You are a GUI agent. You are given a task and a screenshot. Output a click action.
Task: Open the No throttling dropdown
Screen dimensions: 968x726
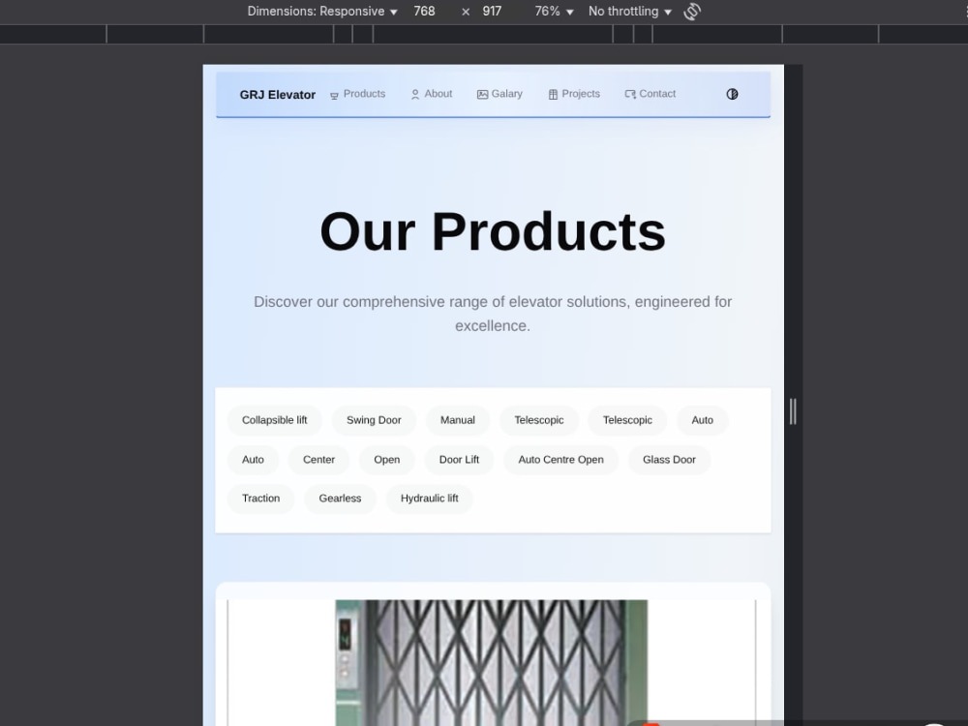tap(629, 11)
